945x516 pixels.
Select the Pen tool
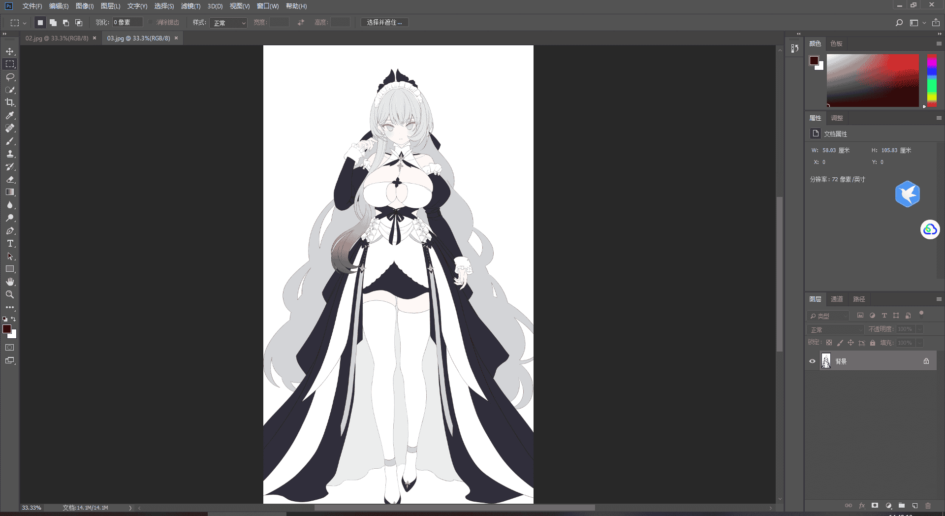point(10,230)
